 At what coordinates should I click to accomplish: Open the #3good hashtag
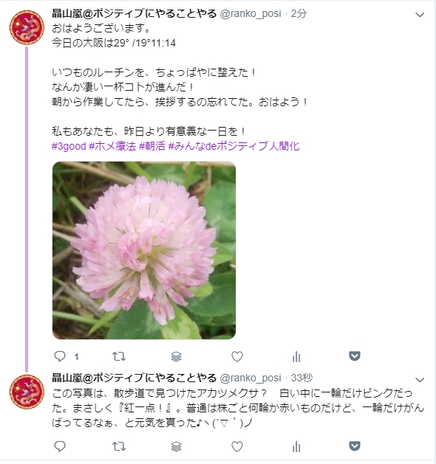tap(69, 146)
